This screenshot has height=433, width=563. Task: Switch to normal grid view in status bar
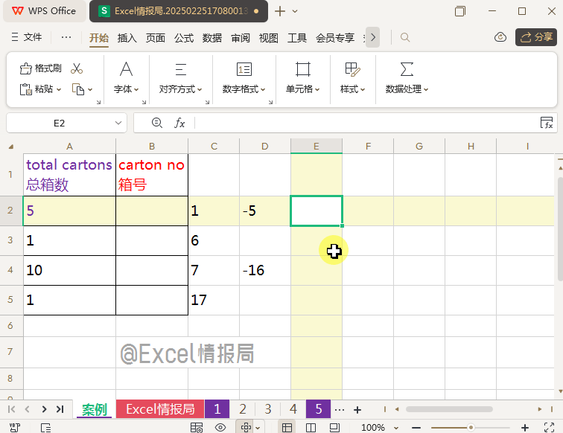[x=286, y=427]
